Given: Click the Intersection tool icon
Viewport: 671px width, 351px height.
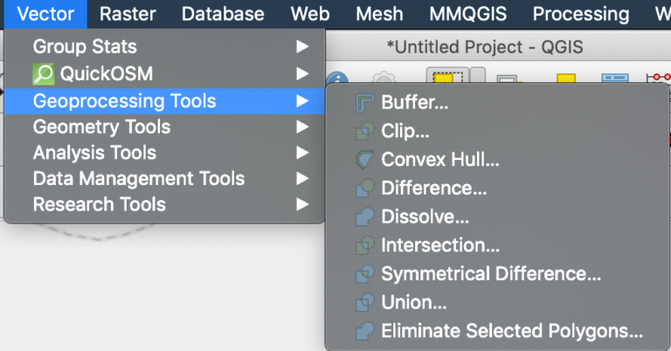Looking at the screenshot, I should pos(365,245).
